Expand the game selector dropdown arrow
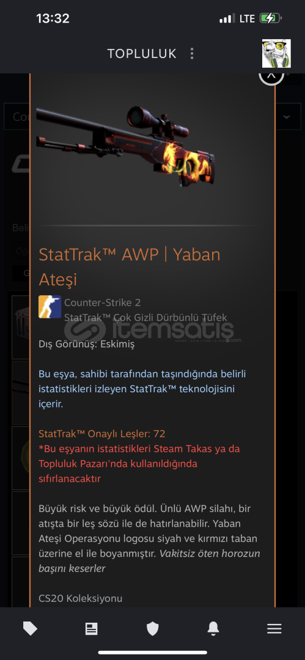Screen dimensions: 305x660 tap(287, 117)
